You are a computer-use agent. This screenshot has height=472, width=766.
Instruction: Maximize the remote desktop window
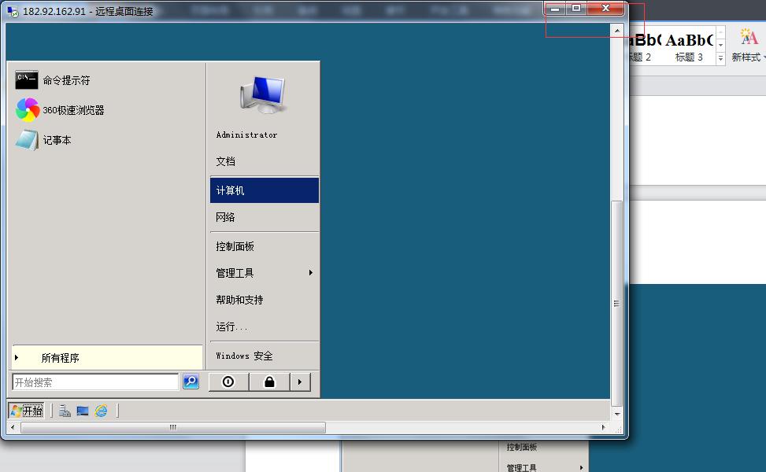[576, 9]
